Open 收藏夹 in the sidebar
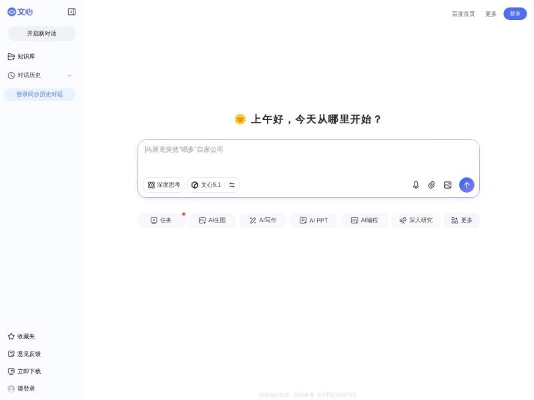The width and height of the screenshot is (534, 400). tap(21, 337)
